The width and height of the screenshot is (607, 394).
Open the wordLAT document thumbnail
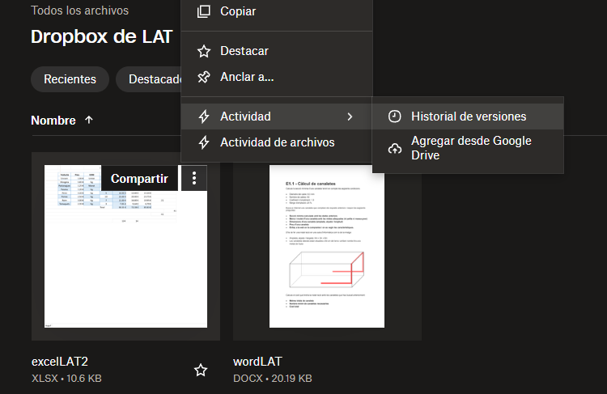326,247
